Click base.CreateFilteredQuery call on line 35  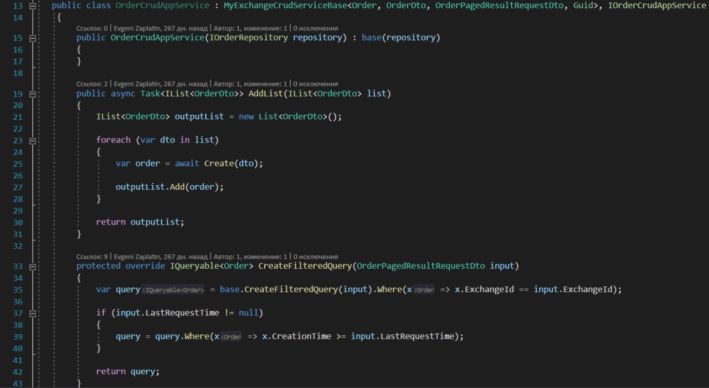tap(296, 290)
